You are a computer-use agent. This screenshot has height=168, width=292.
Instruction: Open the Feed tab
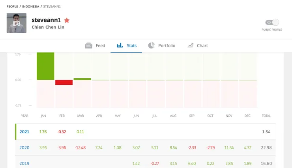(x=100, y=46)
